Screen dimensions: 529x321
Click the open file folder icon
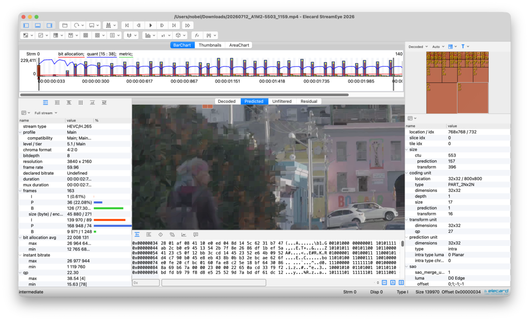pos(65,25)
